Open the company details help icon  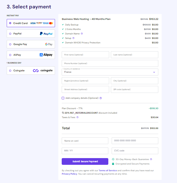click(x=101, y=98)
